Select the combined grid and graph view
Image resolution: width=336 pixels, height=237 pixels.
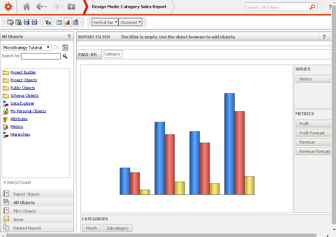tap(75, 22)
